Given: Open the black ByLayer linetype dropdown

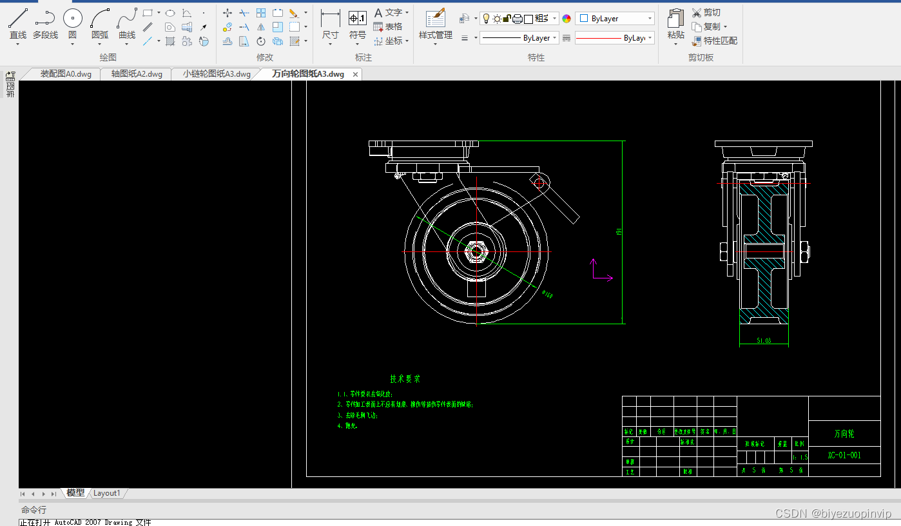Looking at the screenshot, I should click(x=519, y=38).
